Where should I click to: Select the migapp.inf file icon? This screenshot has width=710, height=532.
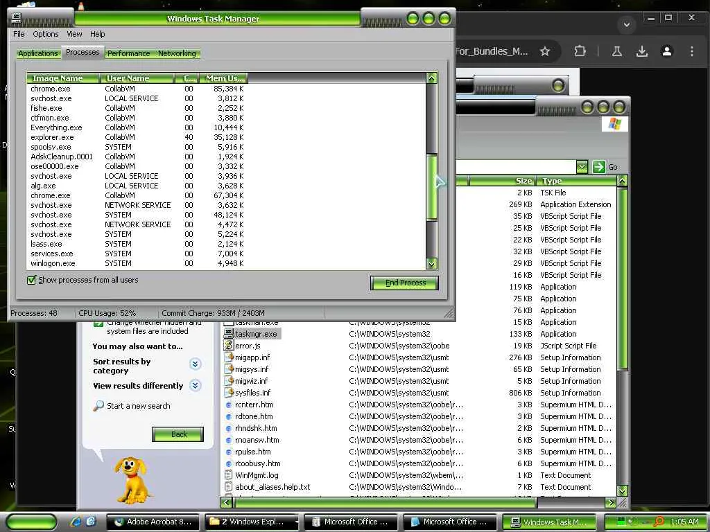pyautogui.click(x=229, y=357)
